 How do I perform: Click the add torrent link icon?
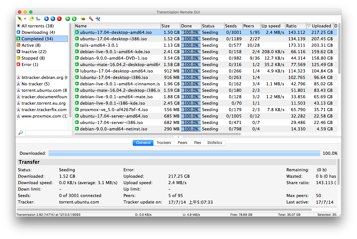point(38,19)
